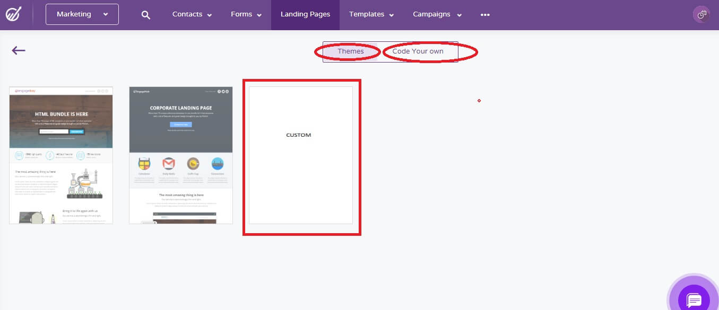Click the back arrow
Screen dimensions: 719x310
[x=18, y=50]
